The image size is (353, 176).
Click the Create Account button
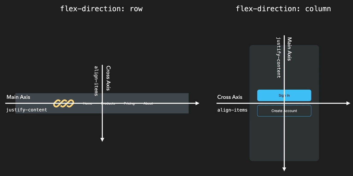284,111
